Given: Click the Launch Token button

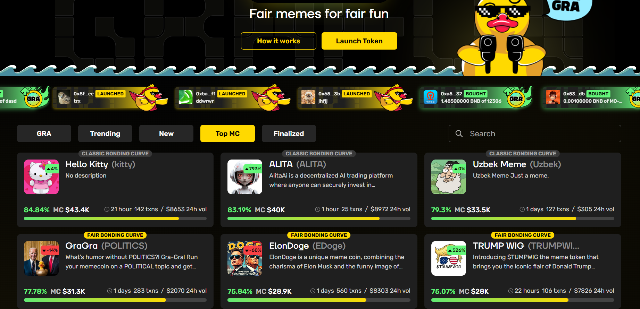Looking at the screenshot, I should [x=359, y=41].
